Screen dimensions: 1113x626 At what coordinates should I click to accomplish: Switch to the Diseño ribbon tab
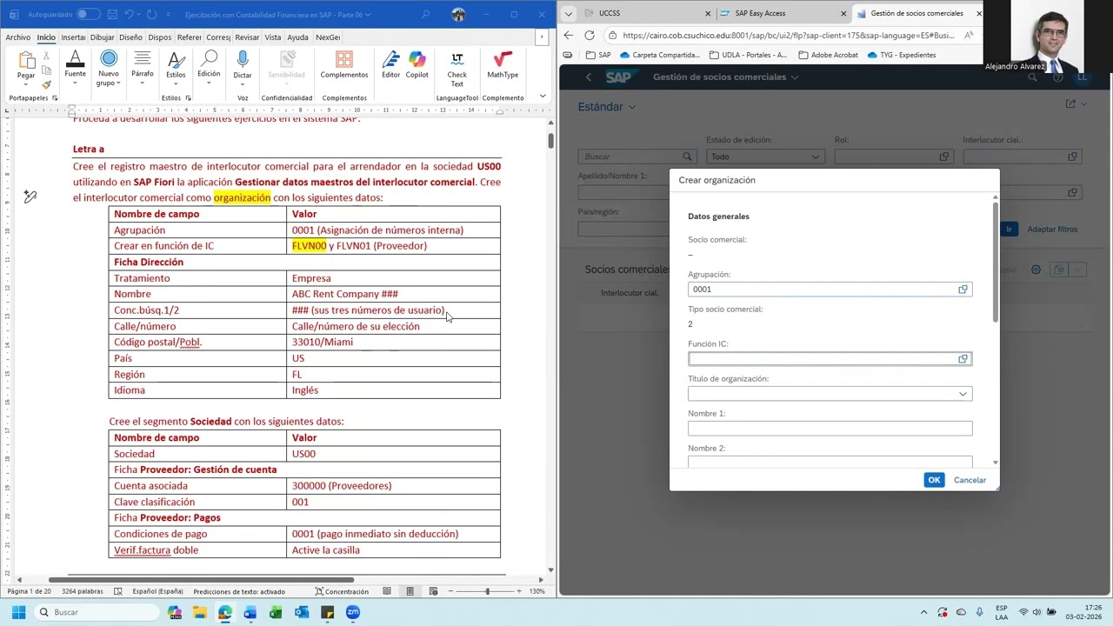pyautogui.click(x=130, y=37)
